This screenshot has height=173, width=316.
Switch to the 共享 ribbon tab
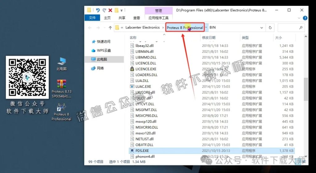click(122, 18)
